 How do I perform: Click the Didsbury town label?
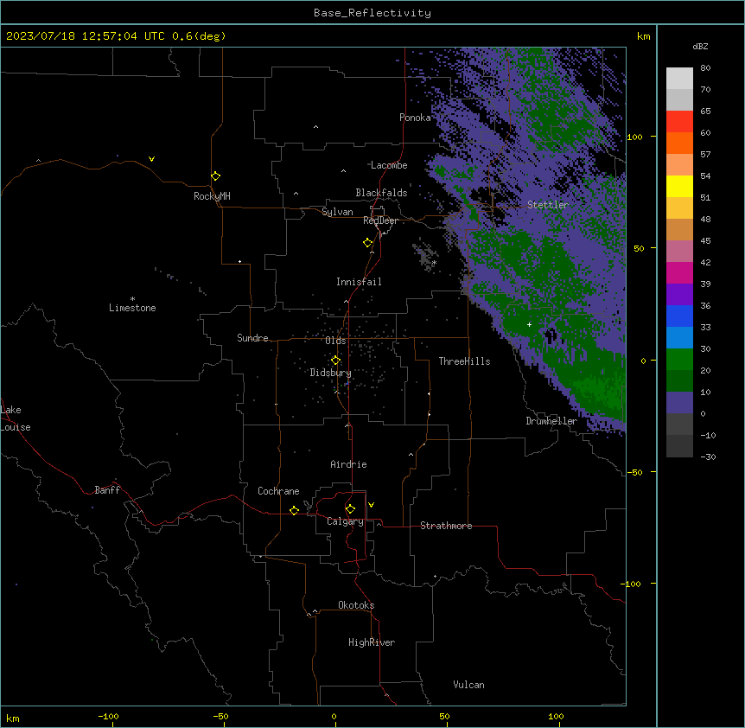pyautogui.click(x=331, y=373)
